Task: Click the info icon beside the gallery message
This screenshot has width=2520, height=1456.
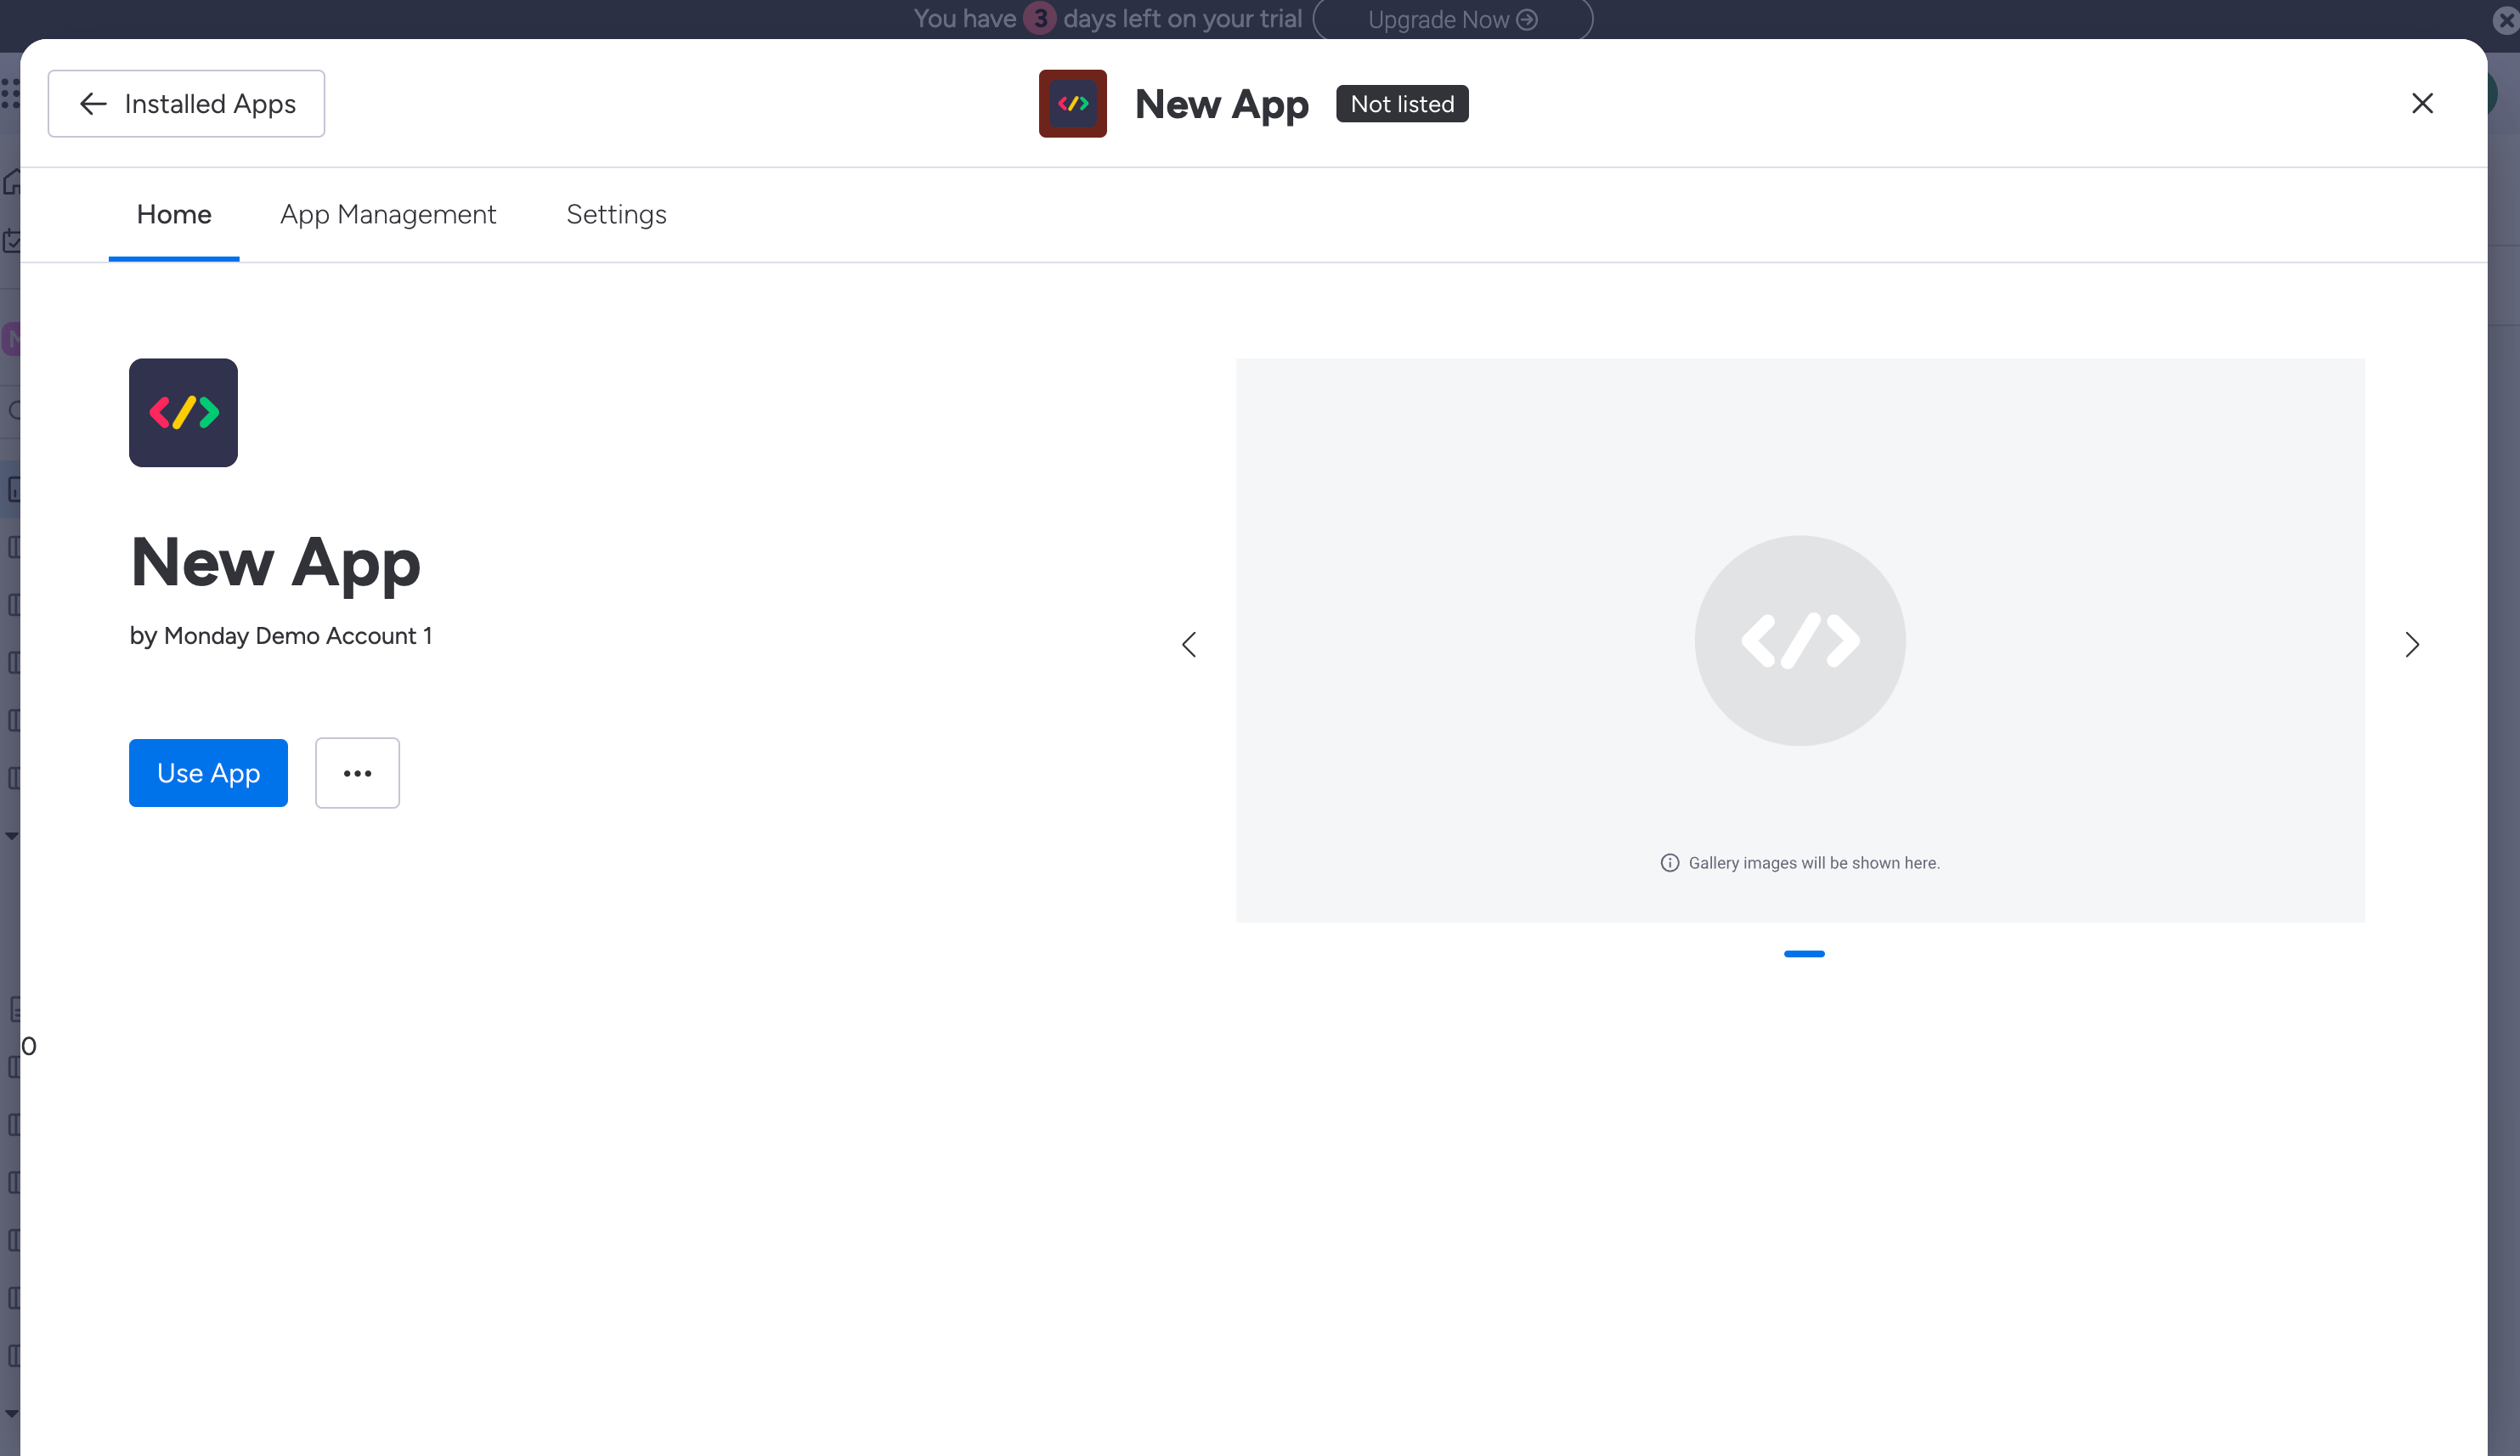Action: 1670,862
